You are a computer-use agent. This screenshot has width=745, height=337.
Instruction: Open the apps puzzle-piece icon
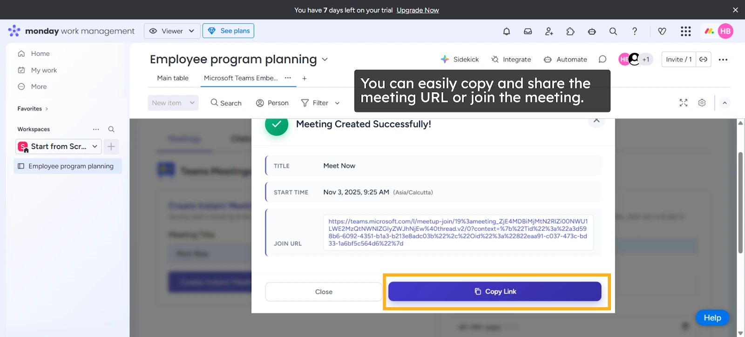point(570,31)
